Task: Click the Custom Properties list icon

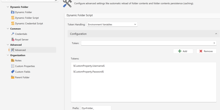Action: click(x=13, y=66)
